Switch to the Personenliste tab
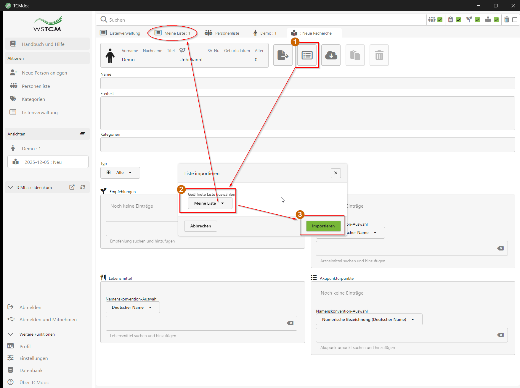520x388 pixels. pyautogui.click(x=222, y=33)
